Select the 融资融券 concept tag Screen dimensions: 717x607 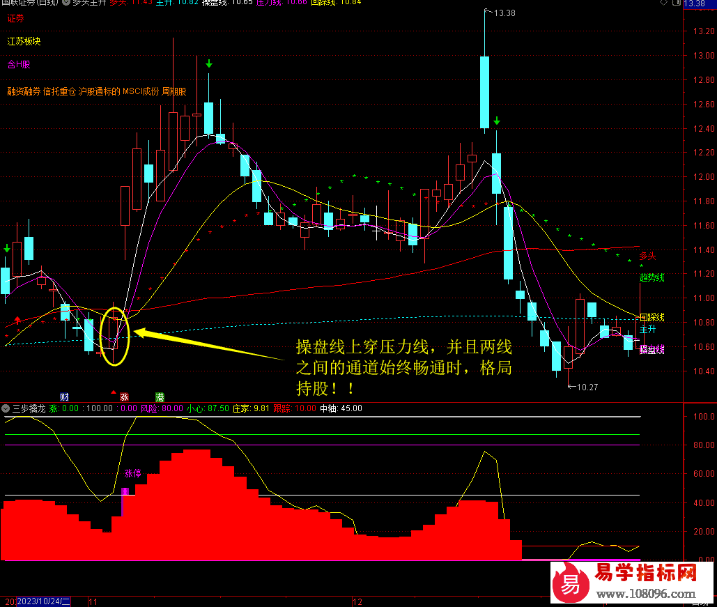24,91
